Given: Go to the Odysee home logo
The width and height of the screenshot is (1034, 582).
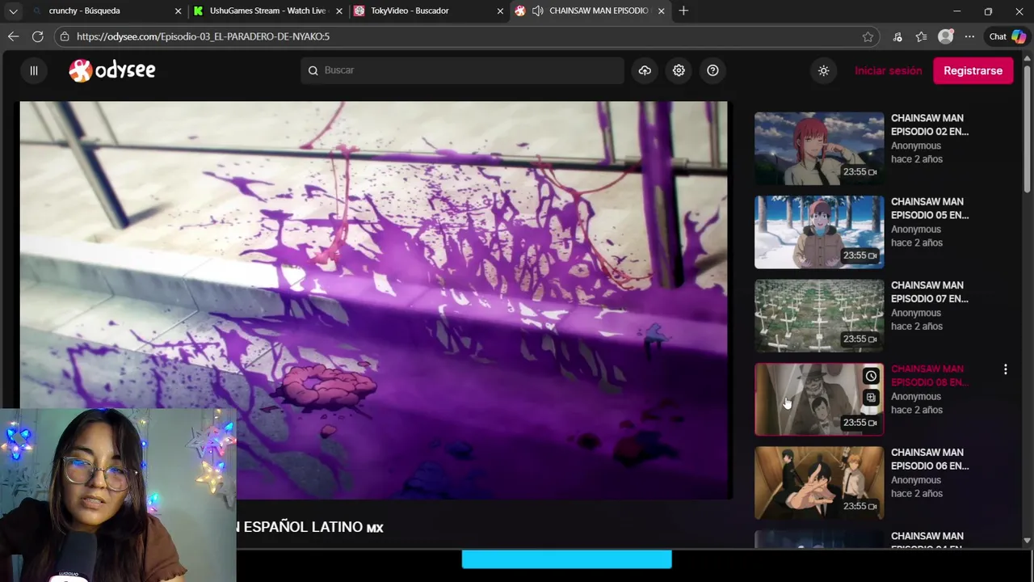Looking at the screenshot, I should point(112,70).
